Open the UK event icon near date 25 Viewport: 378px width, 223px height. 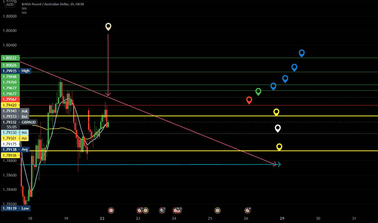click(217, 210)
